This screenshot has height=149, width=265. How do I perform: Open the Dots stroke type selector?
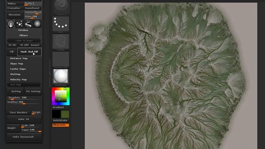[61, 24]
